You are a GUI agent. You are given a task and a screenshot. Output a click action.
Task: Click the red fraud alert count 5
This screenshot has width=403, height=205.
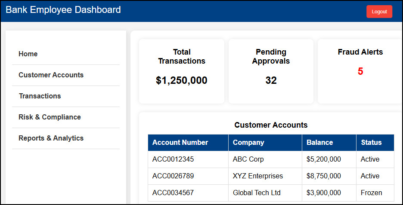pyautogui.click(x=360, y=72)
